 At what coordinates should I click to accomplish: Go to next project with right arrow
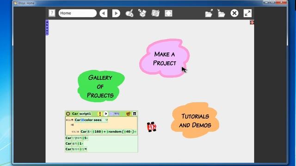(116, 13)
